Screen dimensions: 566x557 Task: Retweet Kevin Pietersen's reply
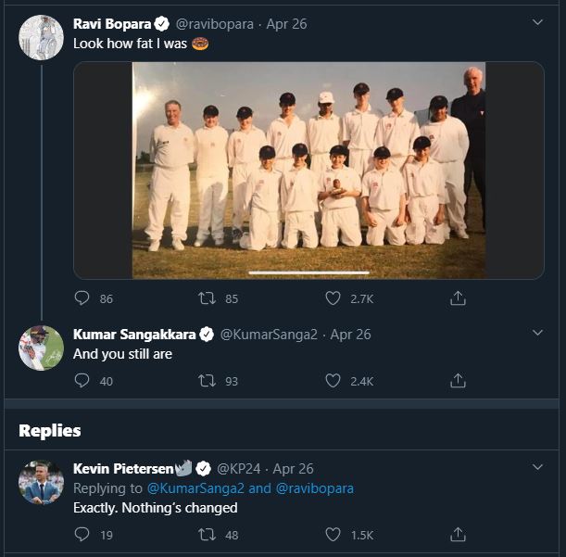(x=208, y=534)
